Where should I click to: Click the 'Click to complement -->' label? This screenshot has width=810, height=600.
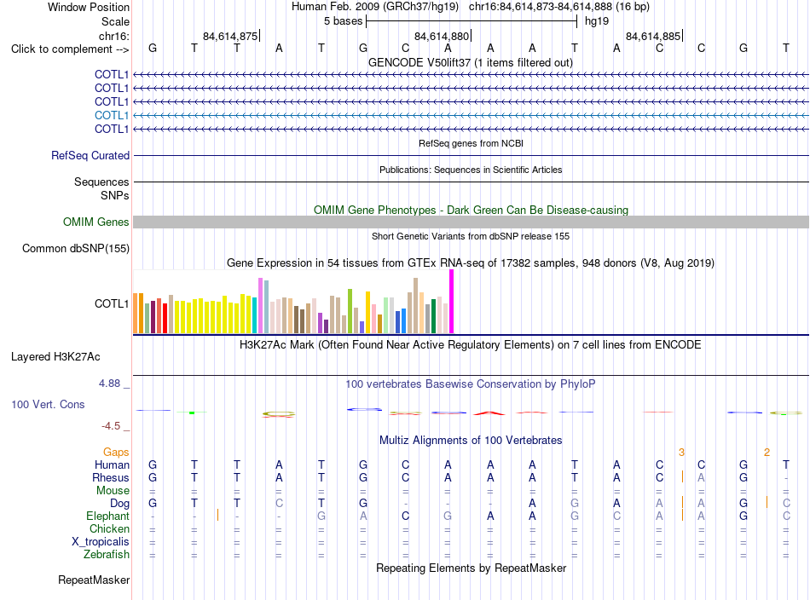(70, 49)
